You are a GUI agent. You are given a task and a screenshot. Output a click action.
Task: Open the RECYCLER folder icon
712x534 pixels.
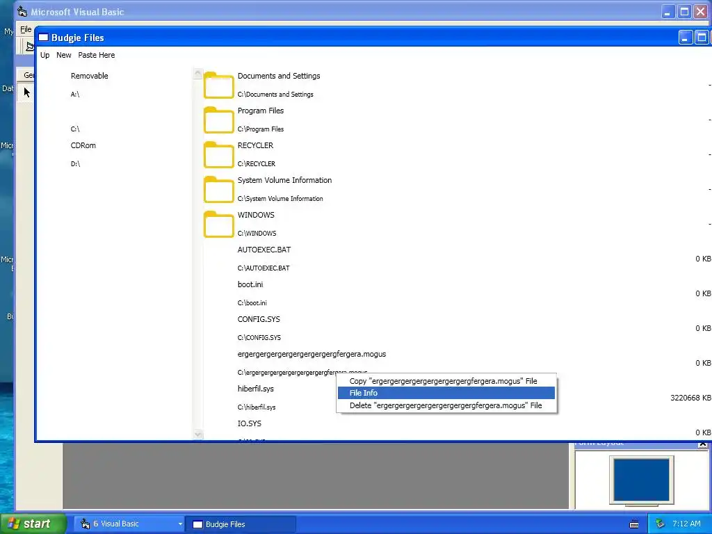point(218,154)
